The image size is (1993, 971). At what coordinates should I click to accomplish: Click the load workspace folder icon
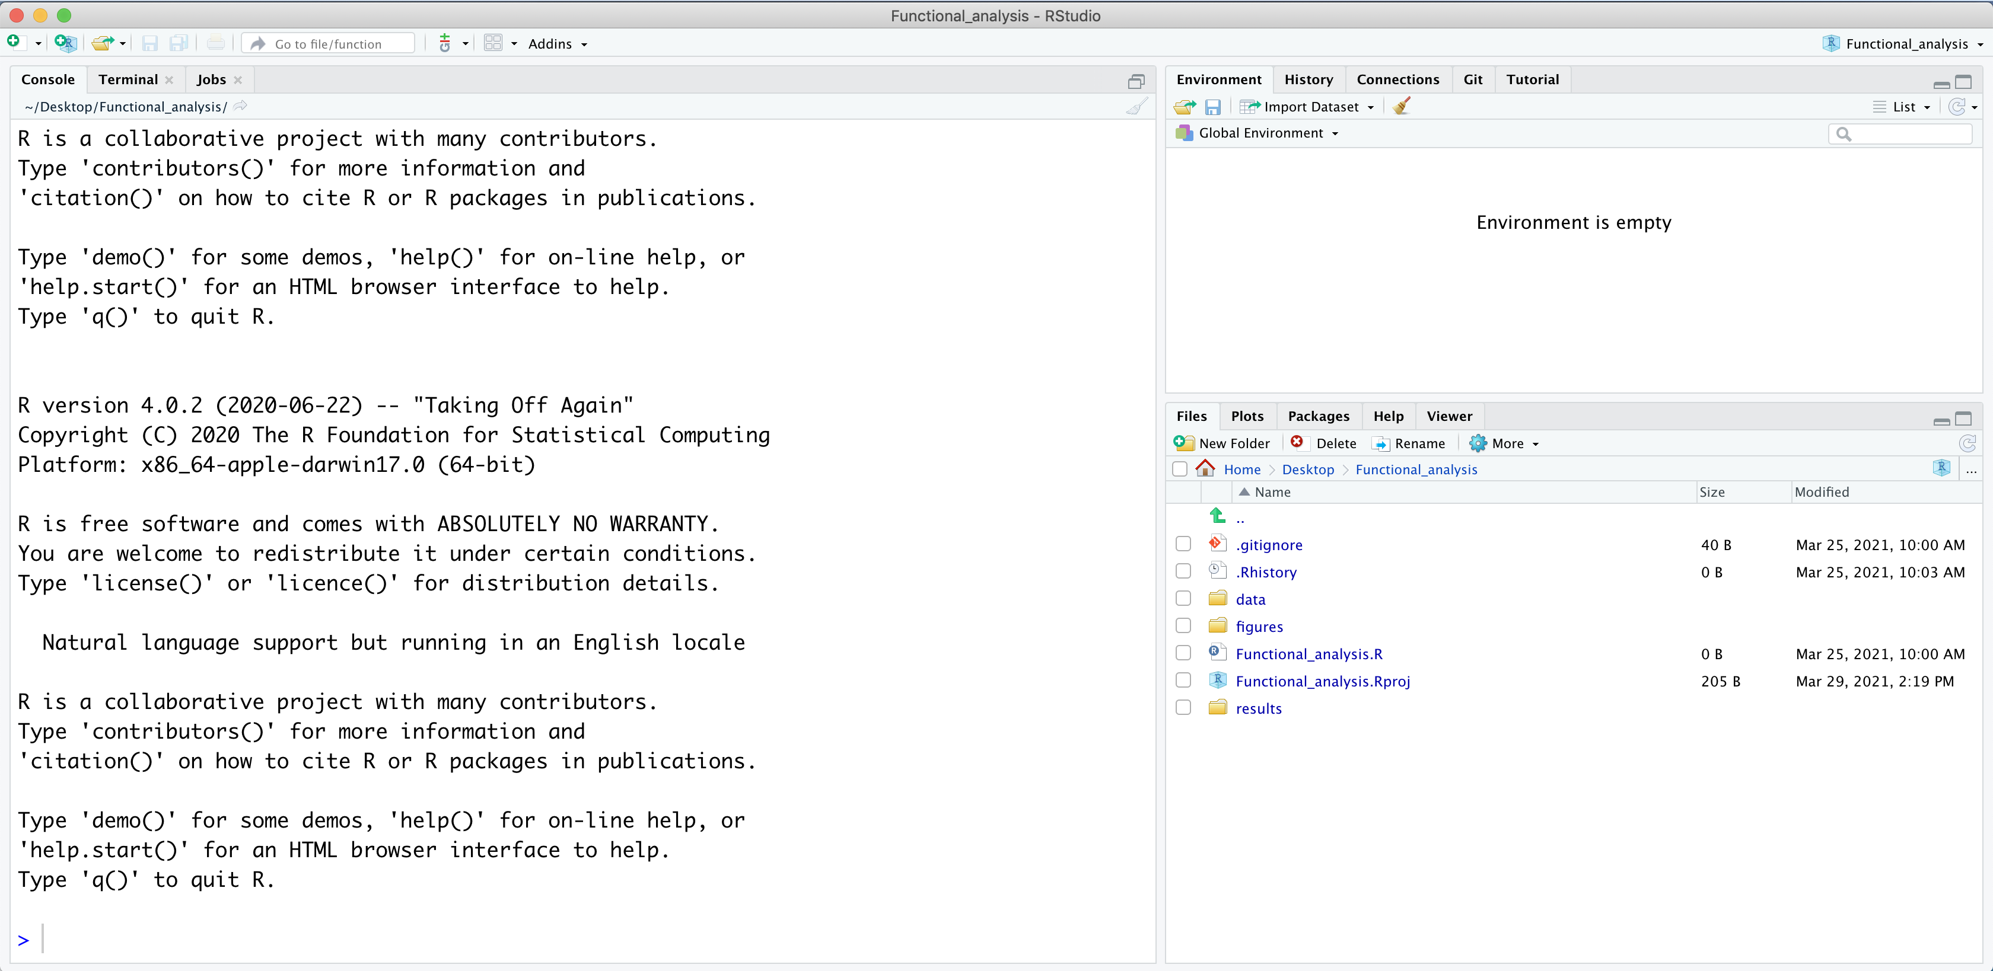tap(1184, 107)
